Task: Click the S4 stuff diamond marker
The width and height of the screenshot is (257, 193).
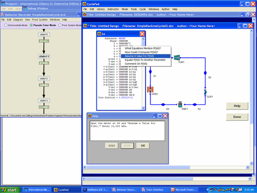Action: (x=163, y=105)
